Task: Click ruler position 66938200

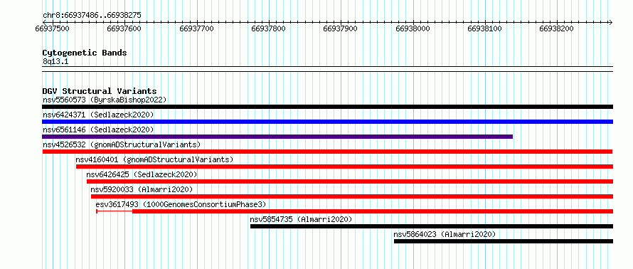Action: point(557,28)
